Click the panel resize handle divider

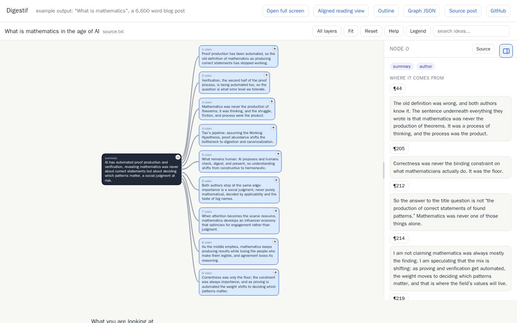point(384,170)
